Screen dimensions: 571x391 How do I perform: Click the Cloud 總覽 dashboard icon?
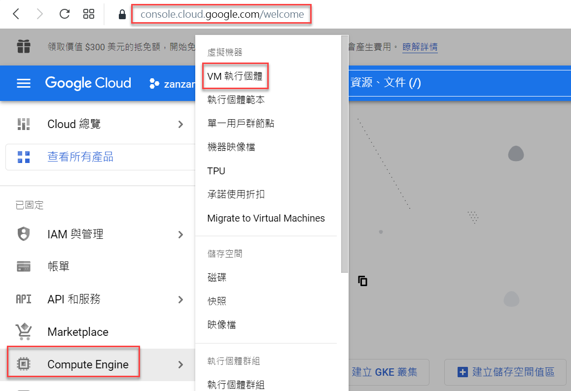(24, 124)
